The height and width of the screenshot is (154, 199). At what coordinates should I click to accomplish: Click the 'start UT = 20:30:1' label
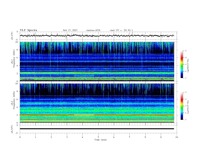pos(121,30)
